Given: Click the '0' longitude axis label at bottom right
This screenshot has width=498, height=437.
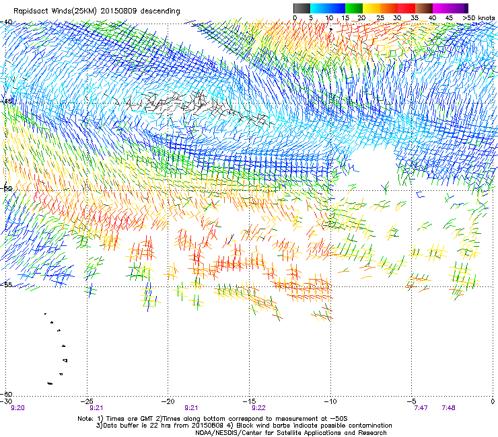Looking at the screenshot, I should pos(493,401).
